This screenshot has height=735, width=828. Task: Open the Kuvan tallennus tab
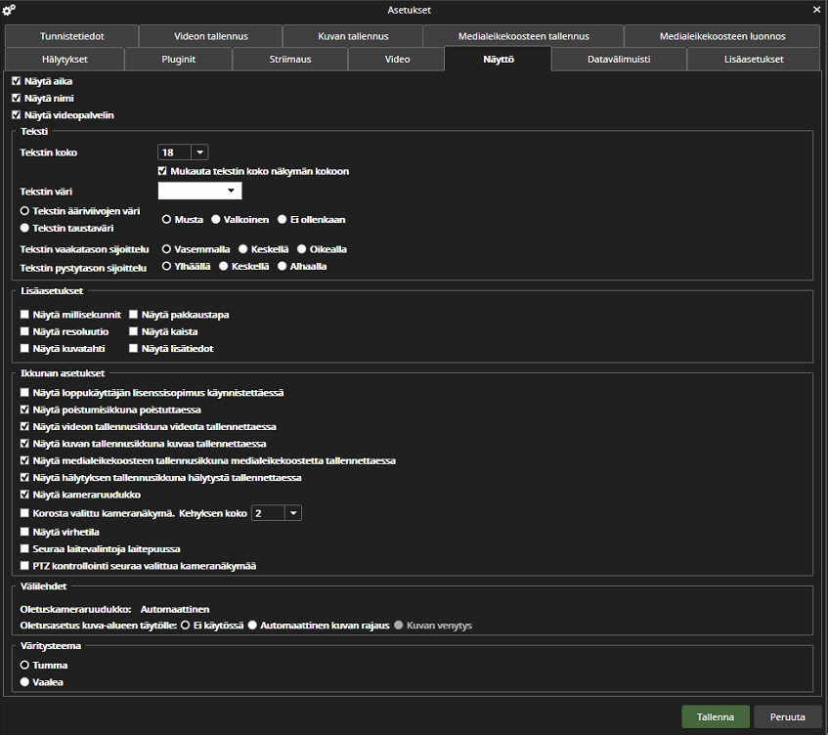tap(353, 36)
